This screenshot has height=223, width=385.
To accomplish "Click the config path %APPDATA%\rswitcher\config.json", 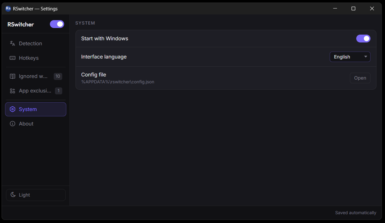I will pos(117,82).
